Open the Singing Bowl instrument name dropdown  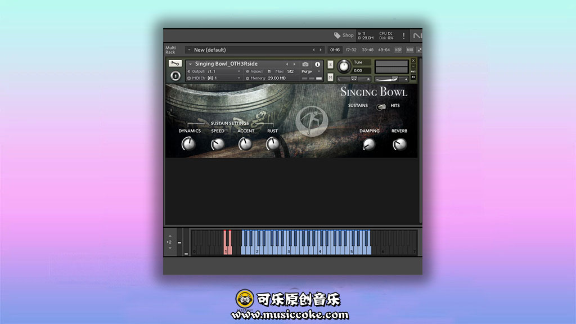point(190,64)
